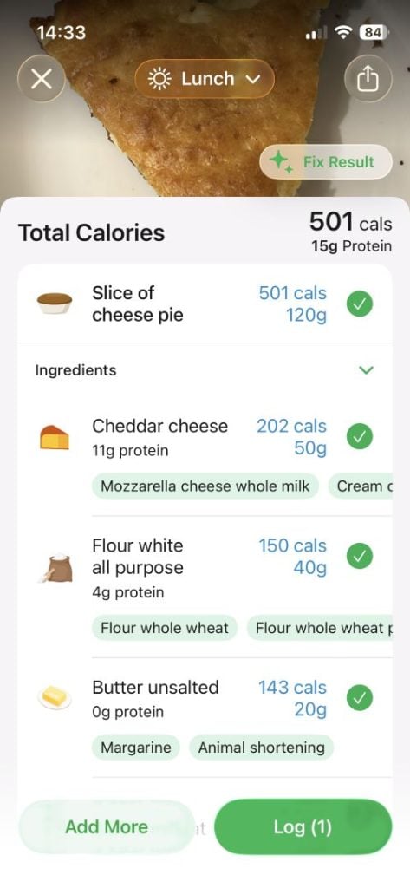Image resolution: width=410 pixels, height=888 pixels.
Task: Collapse the Ingredients section chevron
Action: [367, 370]
